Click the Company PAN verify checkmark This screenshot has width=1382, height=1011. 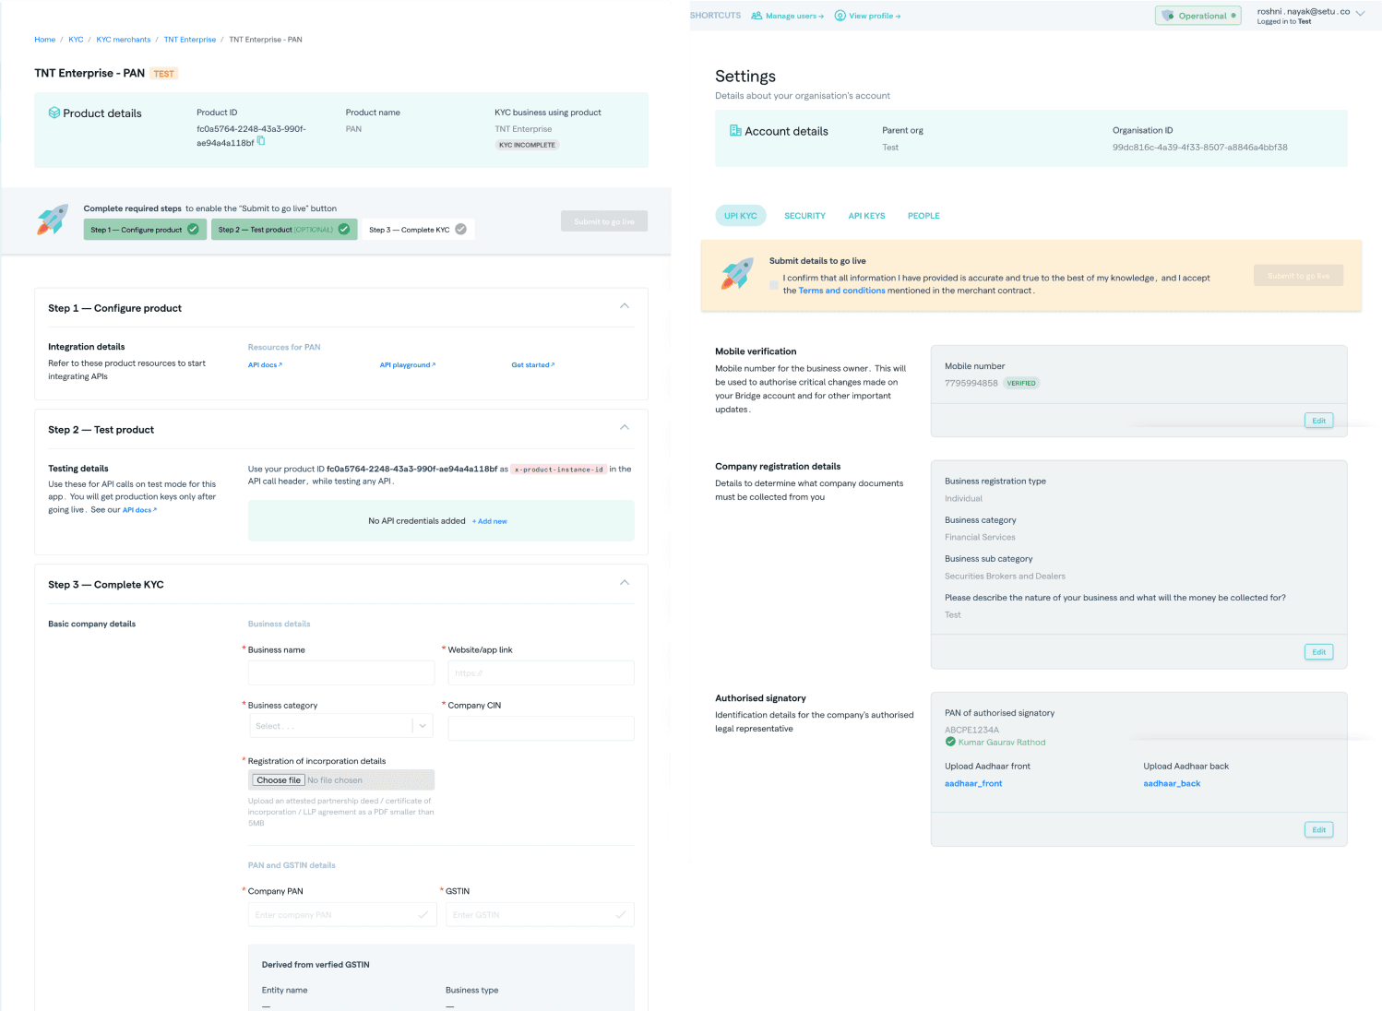[x=423, y=914]
